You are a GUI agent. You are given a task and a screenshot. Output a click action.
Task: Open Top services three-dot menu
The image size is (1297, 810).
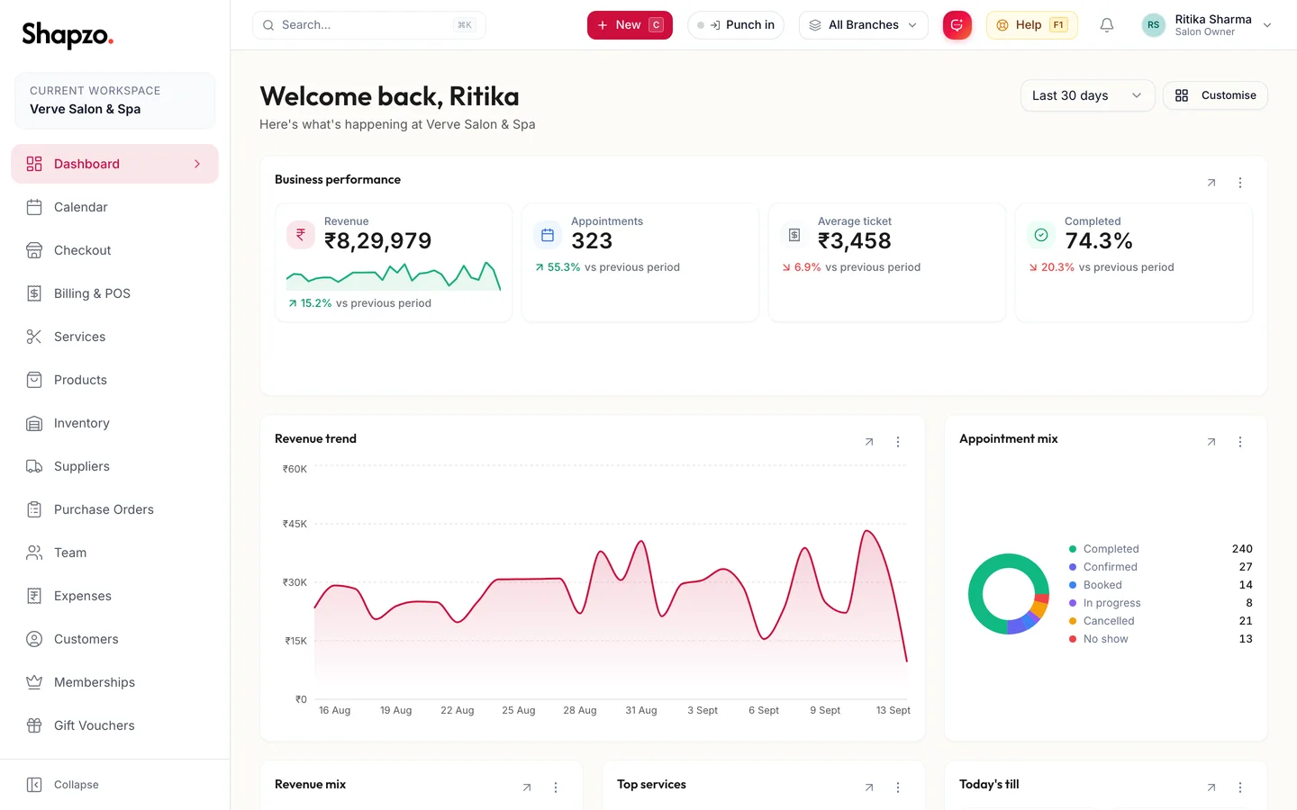898,787
